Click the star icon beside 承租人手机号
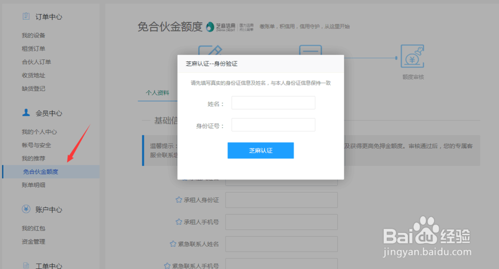Image resolution: width=499 pixels, height=269 pixels. [179, 222]
